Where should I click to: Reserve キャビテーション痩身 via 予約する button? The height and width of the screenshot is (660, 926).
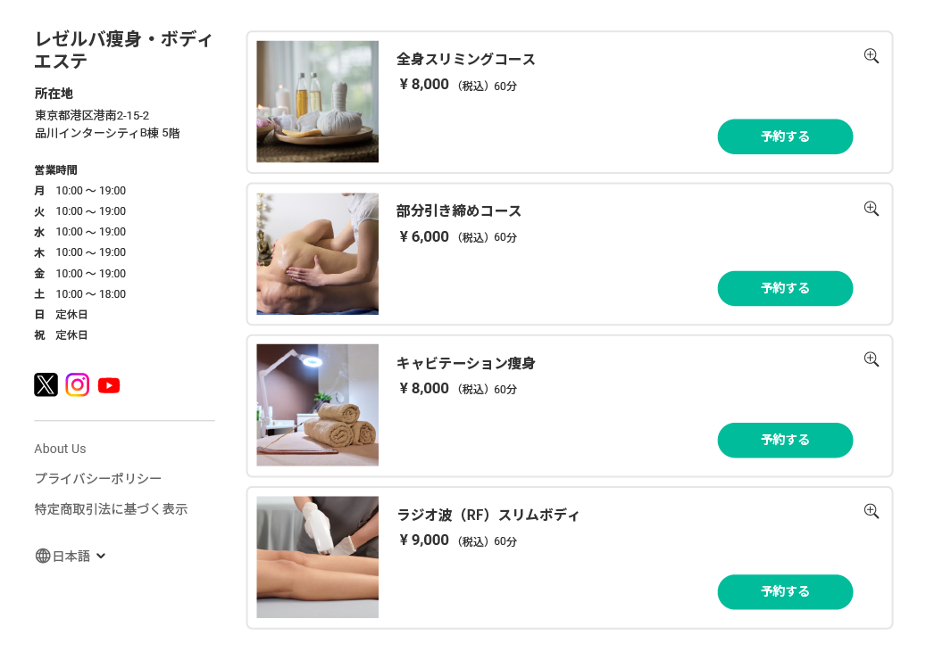coord(785,440)
